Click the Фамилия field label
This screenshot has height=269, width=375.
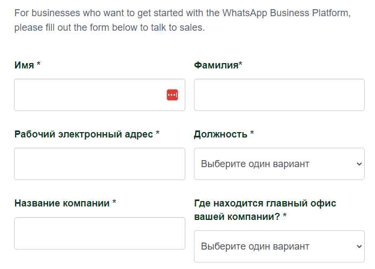216,65
